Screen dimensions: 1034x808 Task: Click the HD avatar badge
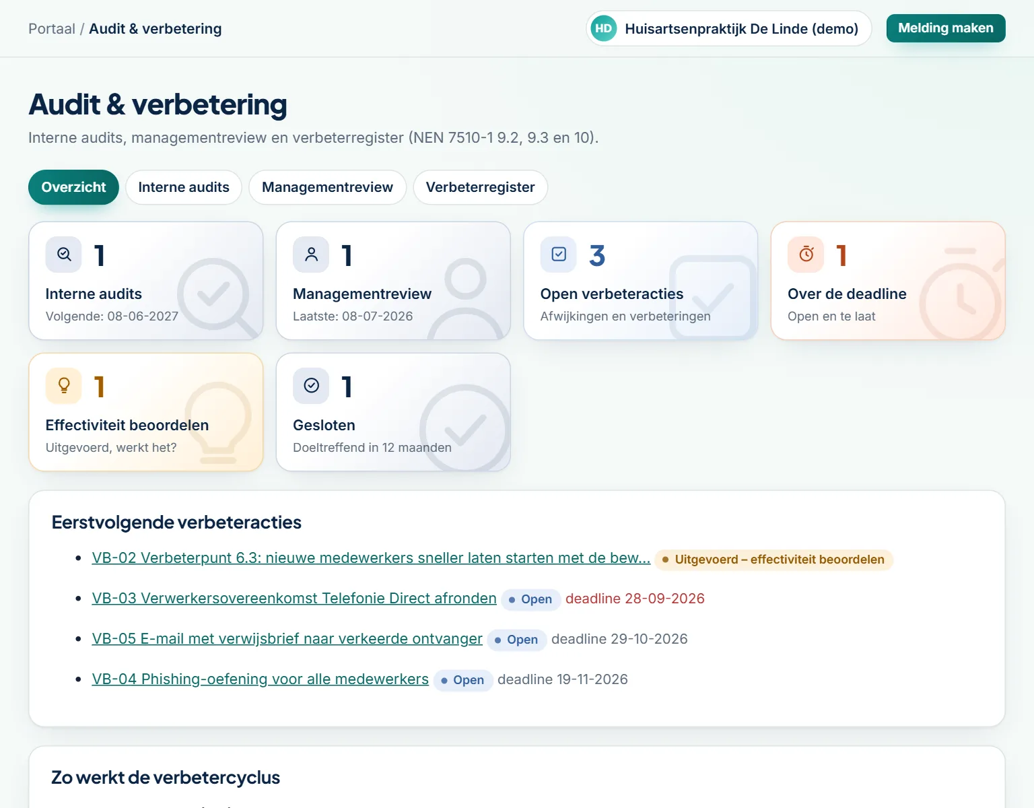point(603,28)
